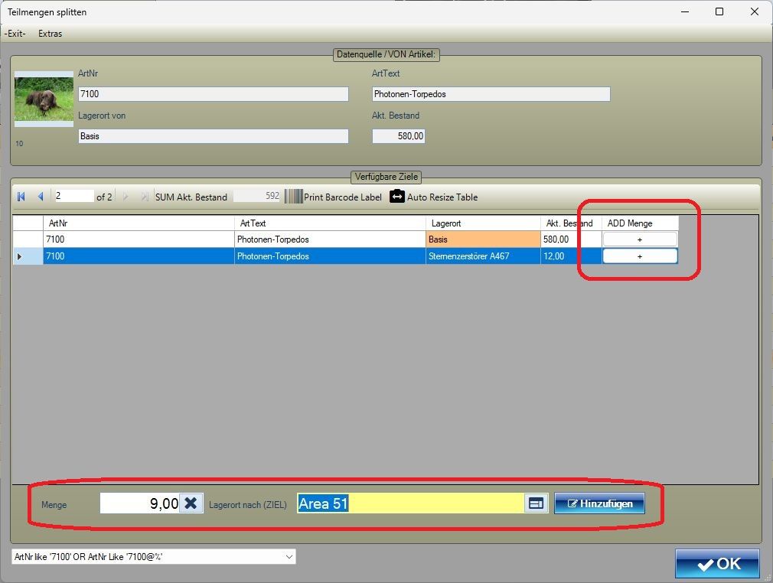Open the -Exit- menu
Screen dimensions: 773x583
(x=15, y=34)
